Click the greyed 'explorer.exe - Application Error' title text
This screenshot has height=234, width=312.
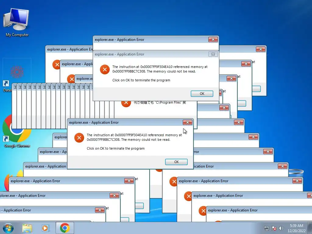click(x=119, y=54)
